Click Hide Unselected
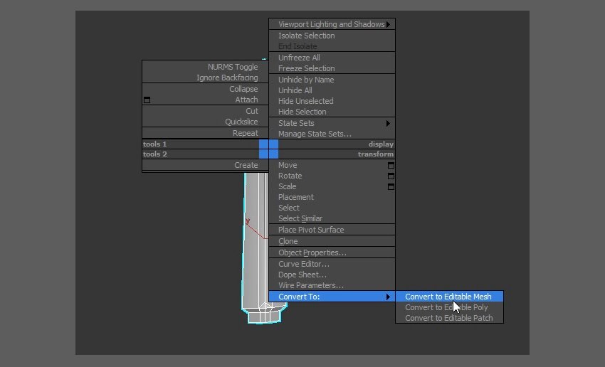 pyautogui.click(x=305, y=101)
